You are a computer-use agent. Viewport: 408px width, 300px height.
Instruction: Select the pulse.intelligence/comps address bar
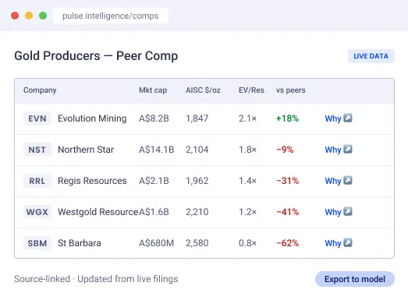111,16
